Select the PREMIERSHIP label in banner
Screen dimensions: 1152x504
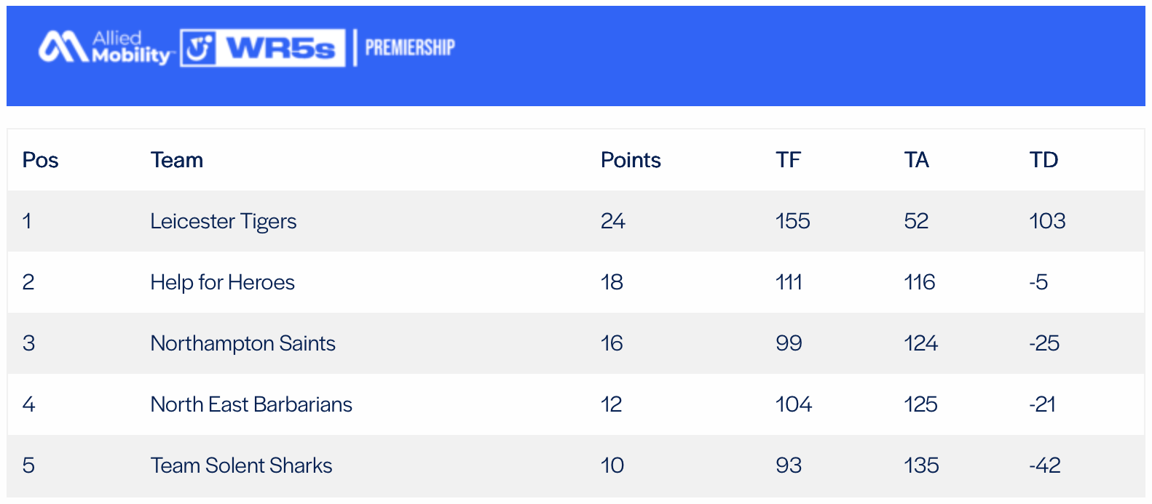coord(410,48)
